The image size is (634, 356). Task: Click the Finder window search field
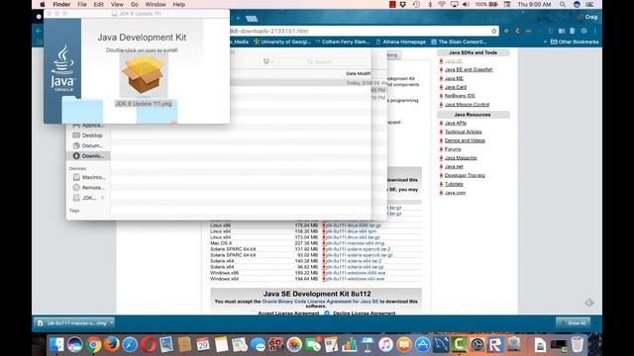tap(322, 61)
